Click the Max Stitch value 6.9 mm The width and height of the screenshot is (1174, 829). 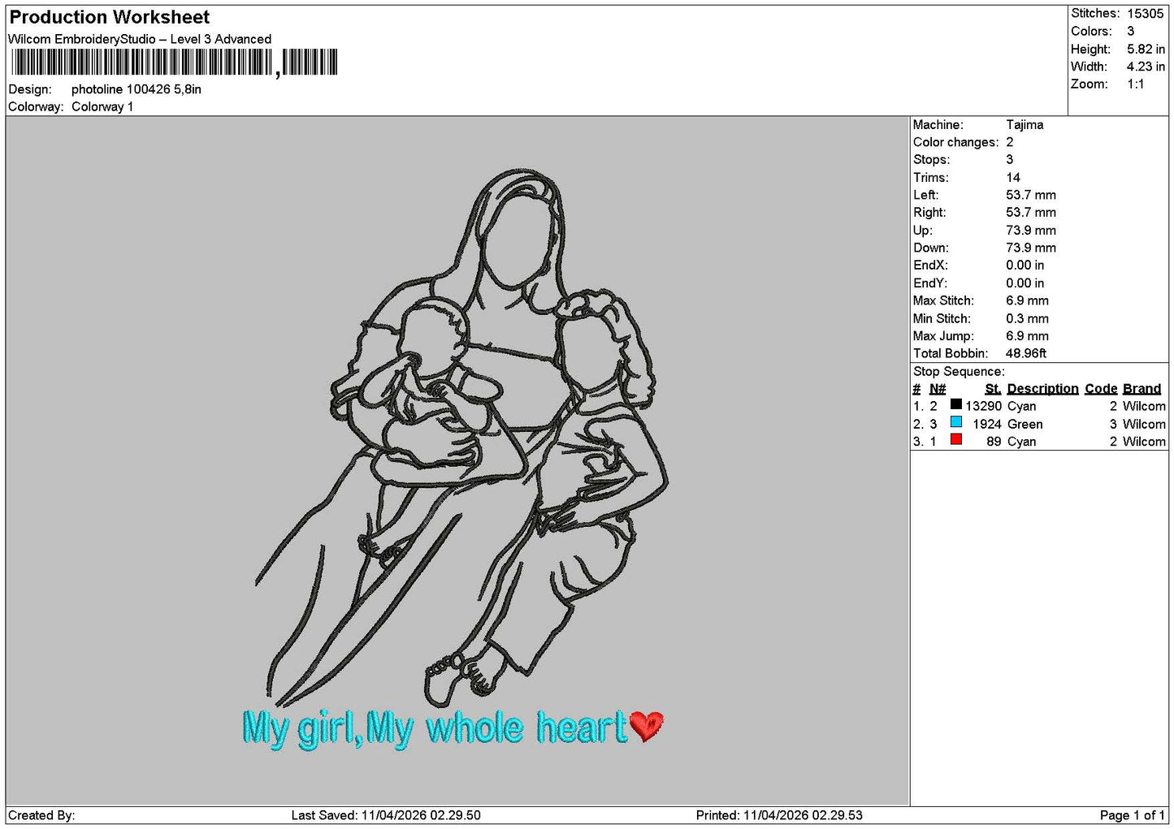tap(1027, 300)
